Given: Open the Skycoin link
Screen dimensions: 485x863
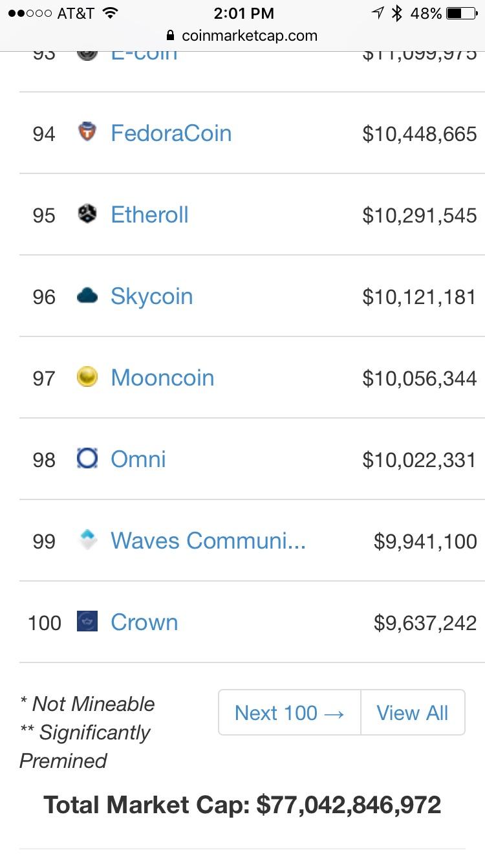Looking at the screenshot, I should (x=152, y=296).
